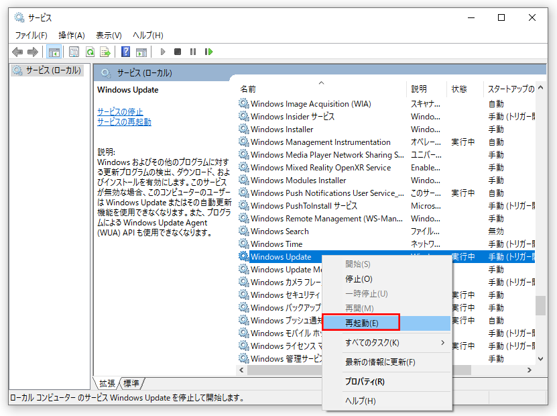Toggle the show/hide console tree icon
The image size is (557, 416).
tap(54, 52)
